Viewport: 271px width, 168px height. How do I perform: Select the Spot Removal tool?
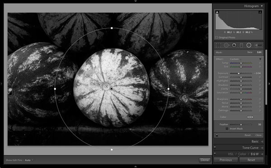226,45
